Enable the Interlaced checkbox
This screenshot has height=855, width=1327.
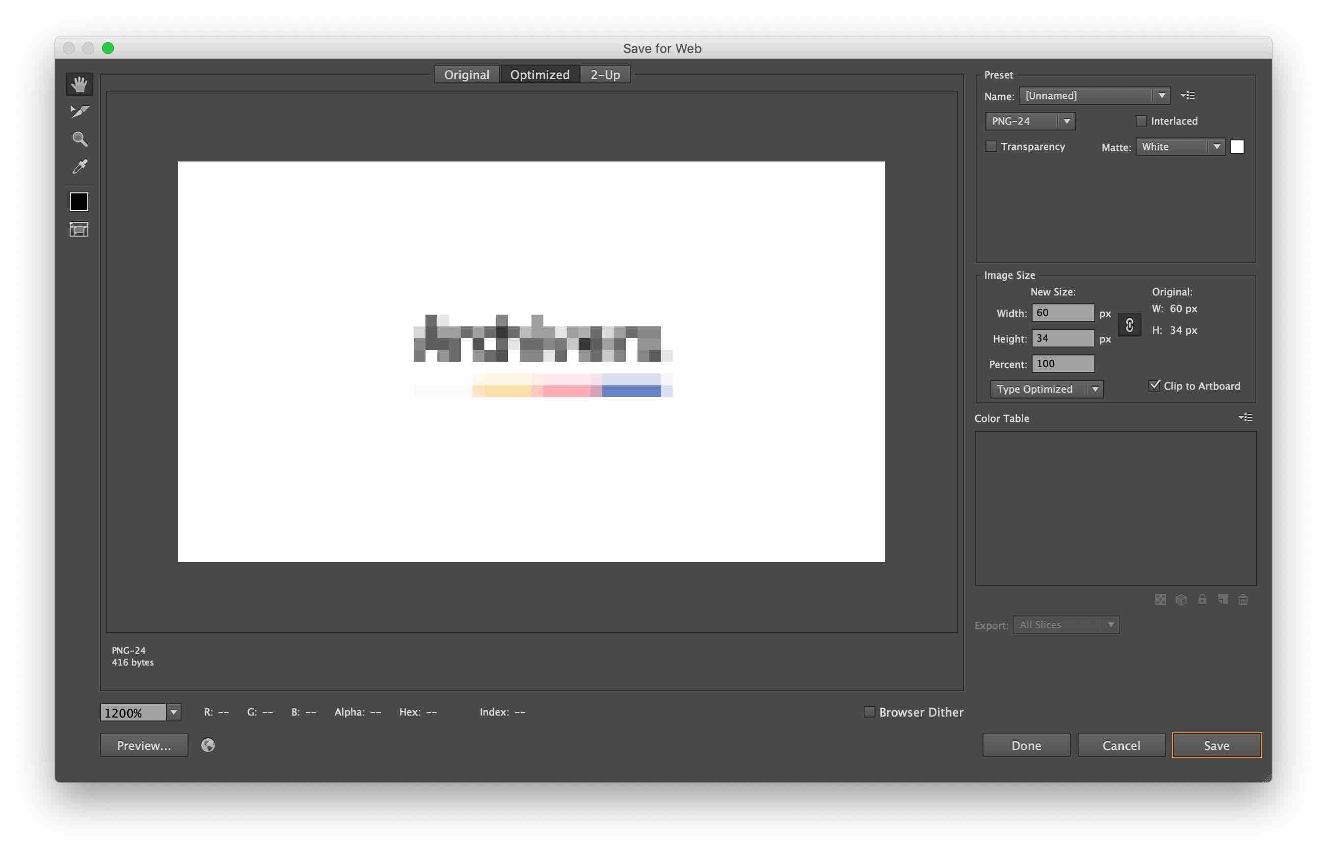click(1141, 121)
